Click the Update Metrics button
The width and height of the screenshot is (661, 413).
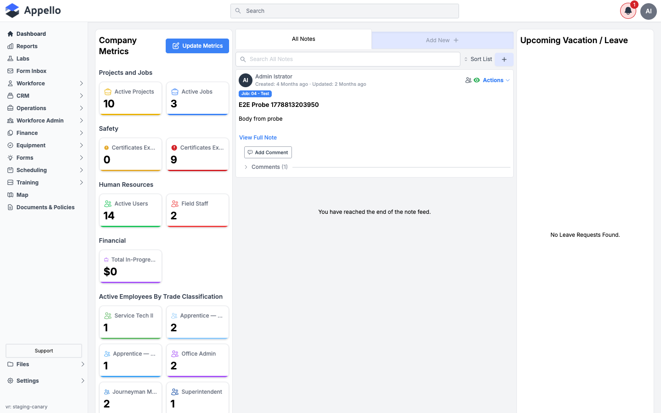point(197,46)
